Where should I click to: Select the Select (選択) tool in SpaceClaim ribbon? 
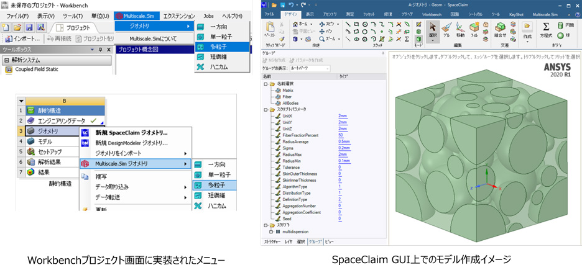[432, 31]
